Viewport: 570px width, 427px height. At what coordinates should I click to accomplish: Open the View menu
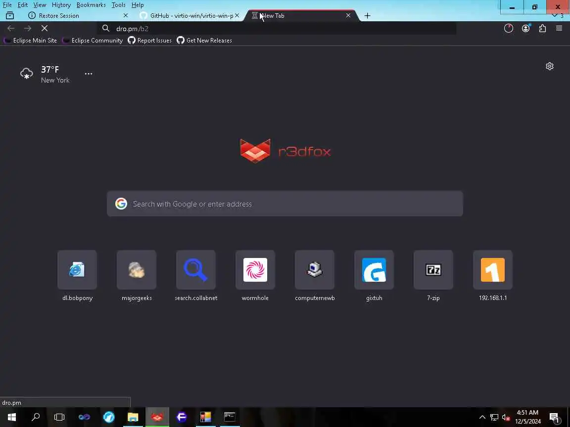point(40,5)
